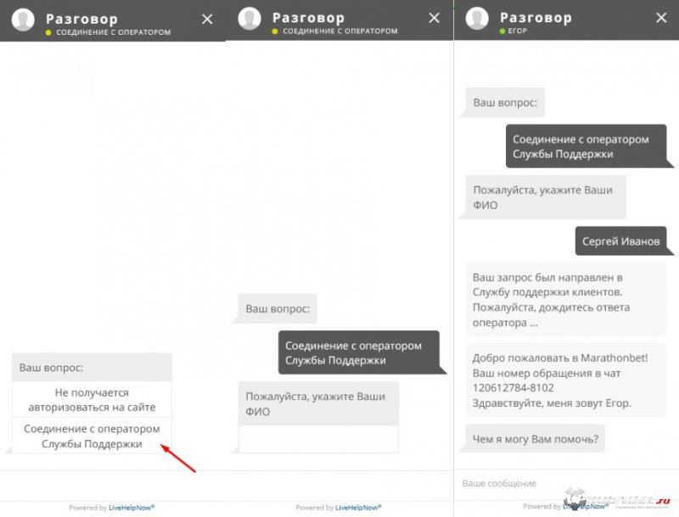Open the LiveHelpNow link in the left panel
679x517 pixels.
pos(132,508)
